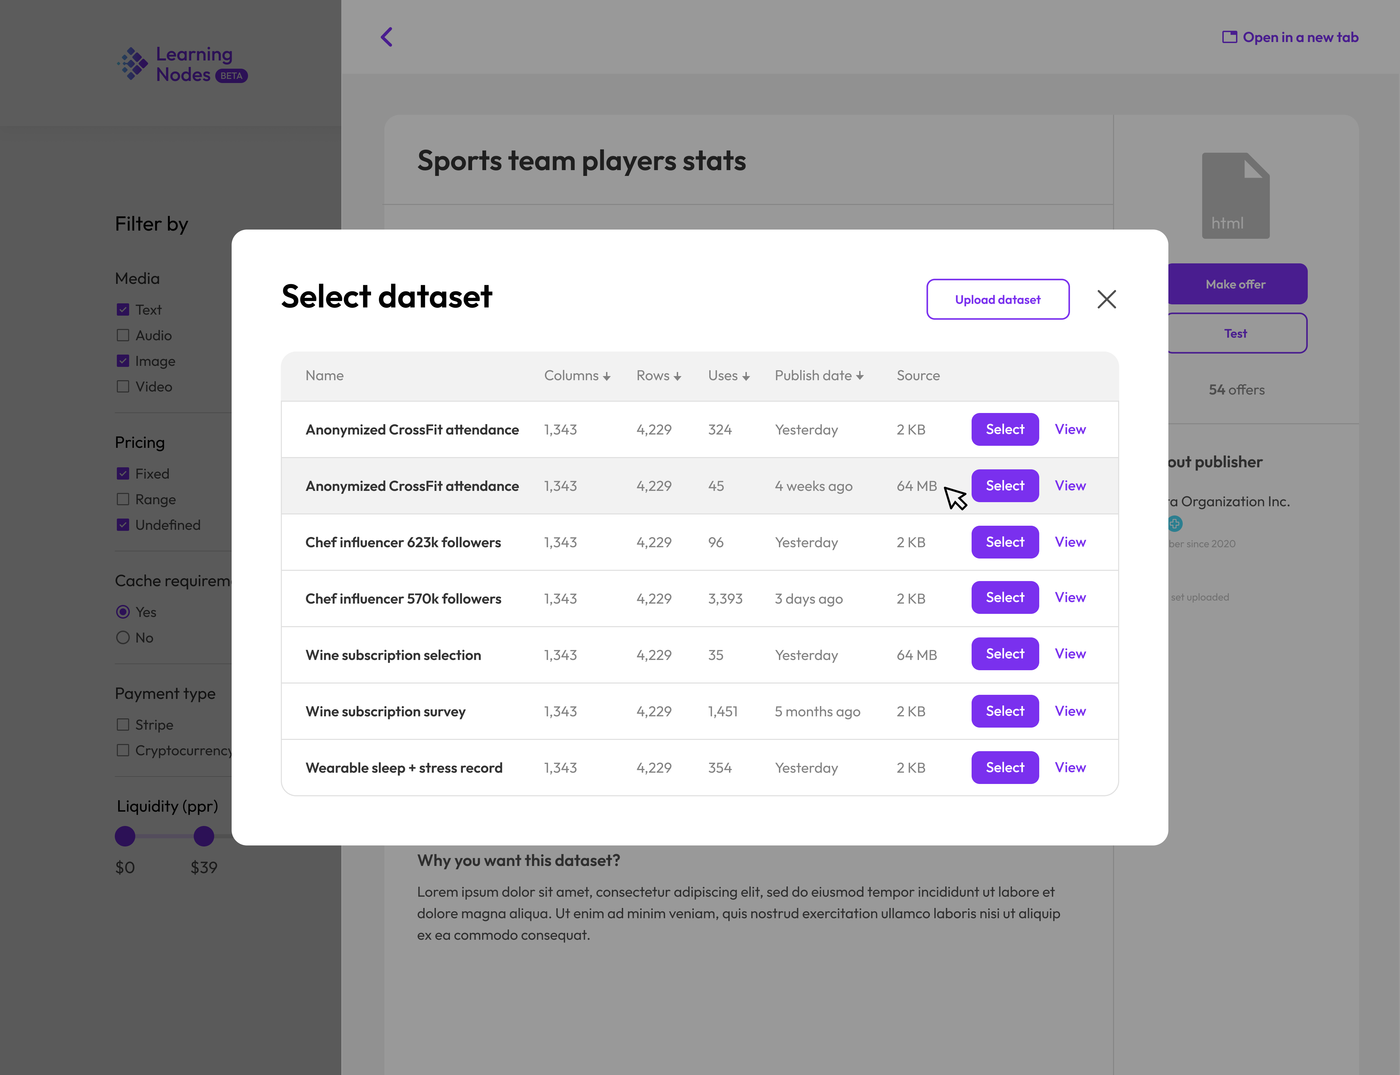Close the Select dataset dialog
This screenshot has width=1400, height=1075.
(x=1106, y=299)
